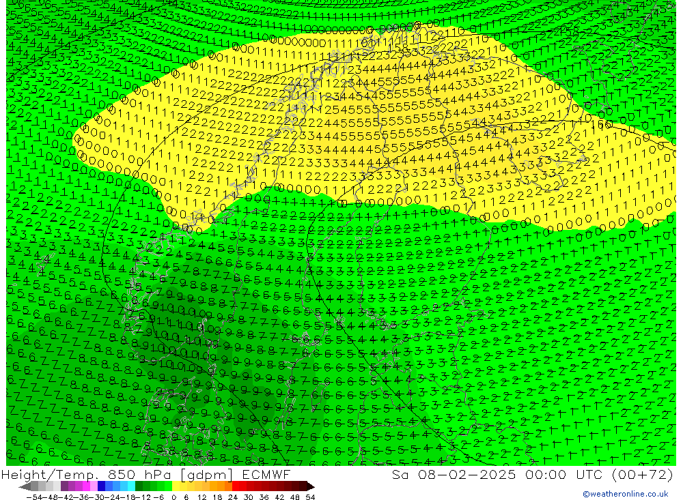
Task: Click the legend value -24
Action: pos(113,497)
